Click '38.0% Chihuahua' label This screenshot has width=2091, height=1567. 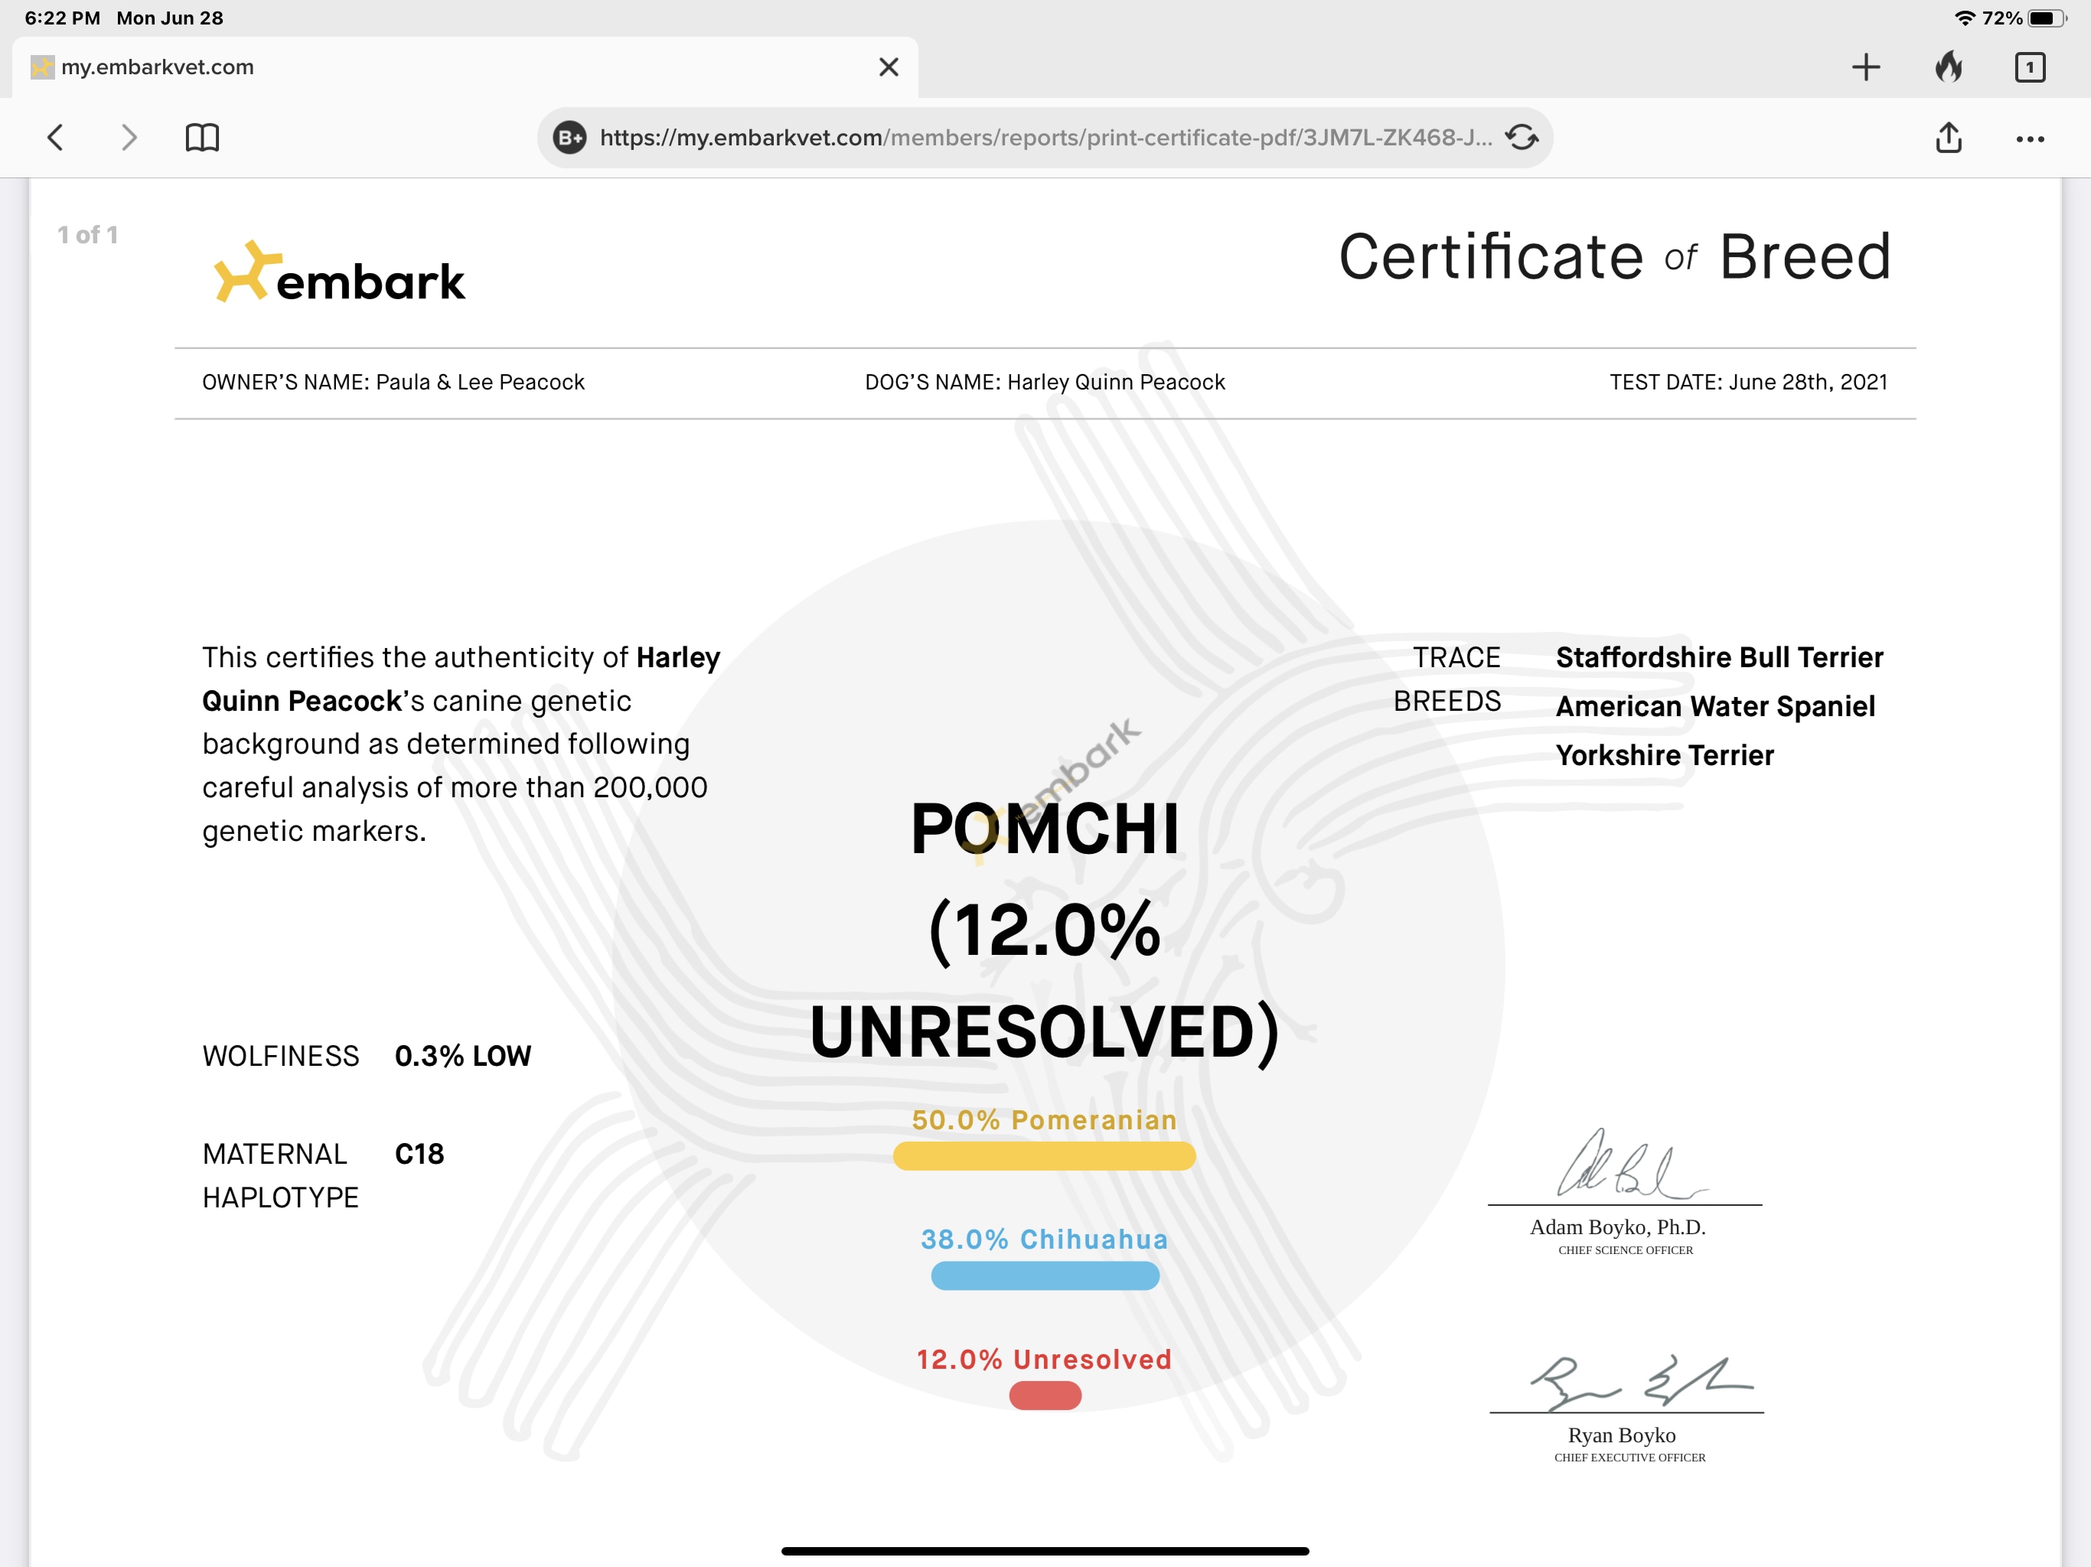point(1045,1239)
